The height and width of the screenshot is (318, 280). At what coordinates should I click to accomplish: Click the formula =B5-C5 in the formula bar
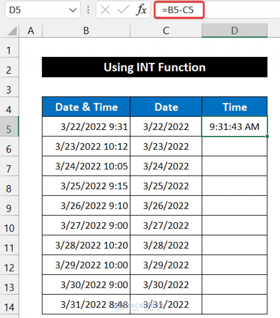(179, 10)
